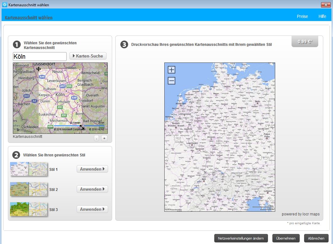
Task: Click the small plus button under Kartenausschnitt
Action: [x=104, y=138]
